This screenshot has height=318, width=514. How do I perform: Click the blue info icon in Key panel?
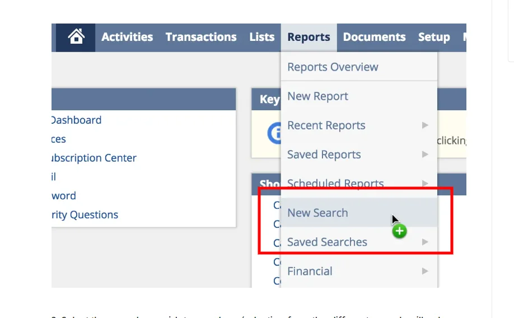(274, 133)
